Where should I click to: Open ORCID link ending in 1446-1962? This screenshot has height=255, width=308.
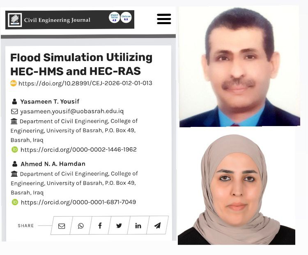coord(78,149)
